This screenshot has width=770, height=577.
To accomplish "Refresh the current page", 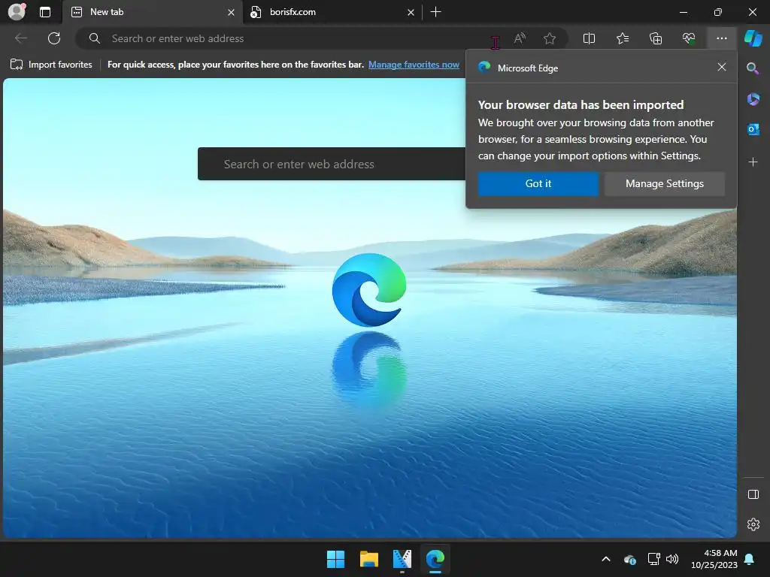I will click(54, 38).
